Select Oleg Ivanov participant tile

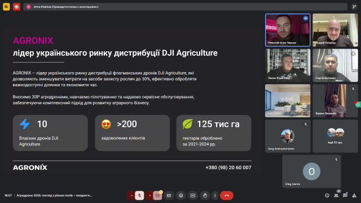click(311, 171)
